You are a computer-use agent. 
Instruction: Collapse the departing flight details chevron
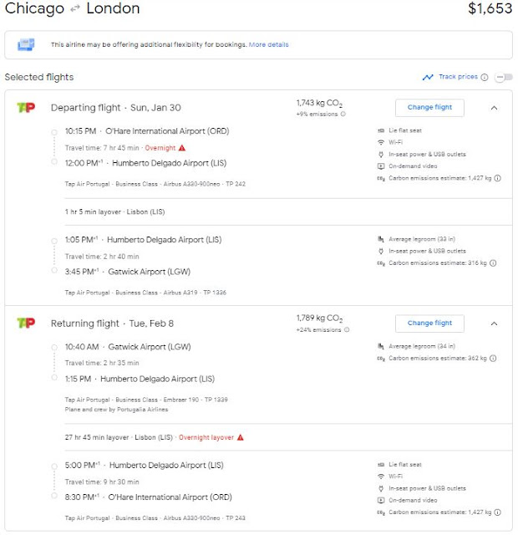[x=494, y=108]
